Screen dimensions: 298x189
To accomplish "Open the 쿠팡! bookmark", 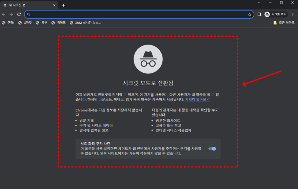I will point(8,23).
